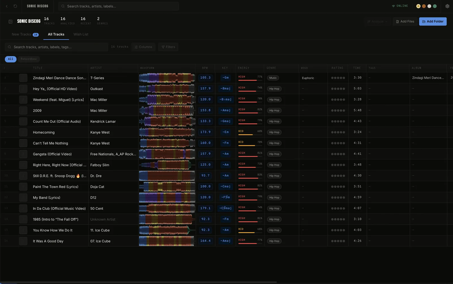Sort by the Time column header
453x284 pixels.
(357, 68)
